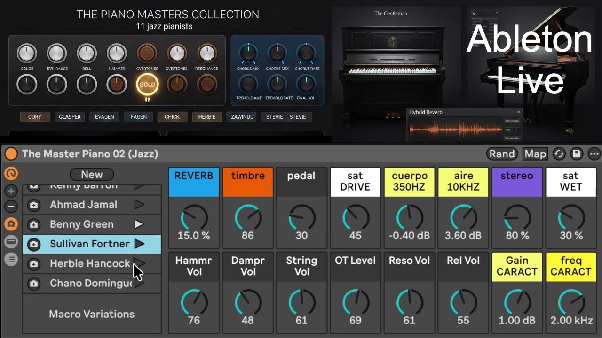Click the Hybrid Reverb waveform display
Image resolution: width=602 pixels, height=338 pixels.
[455, 129]
